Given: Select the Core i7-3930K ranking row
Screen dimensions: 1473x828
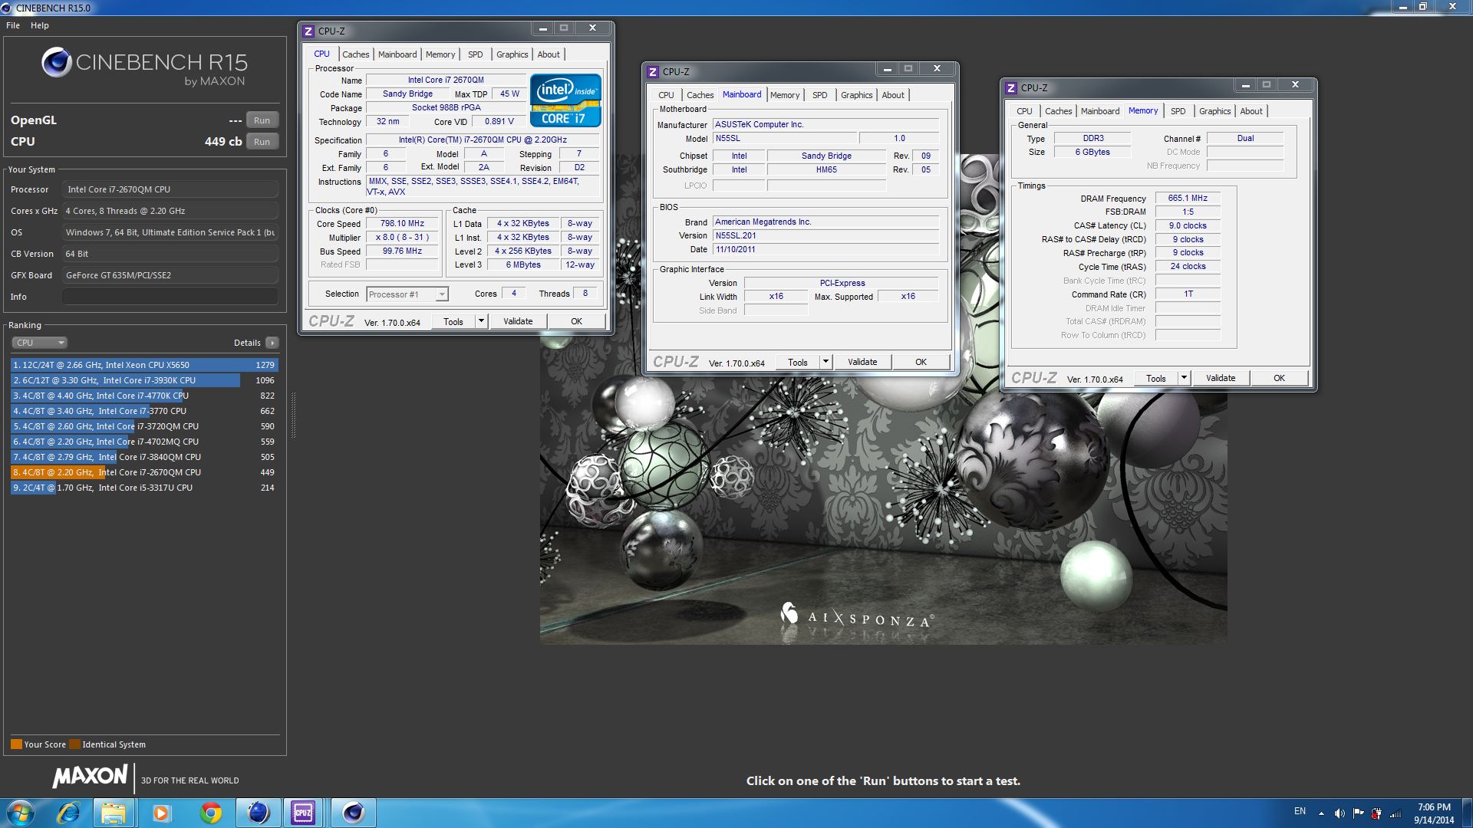Looking at the screenshot, I should pos(144,380).
